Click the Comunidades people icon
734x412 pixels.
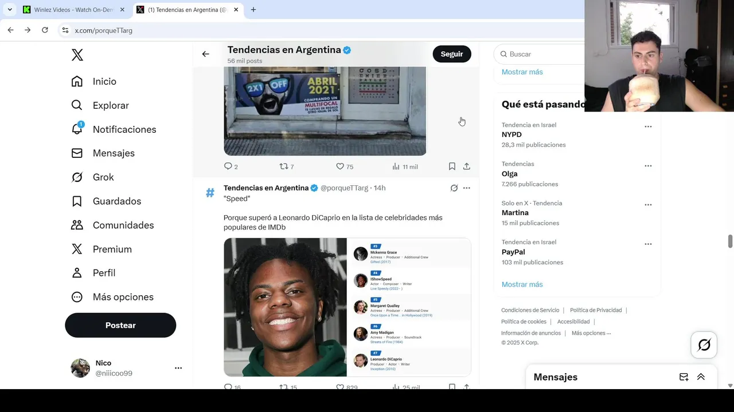[77, 225]
